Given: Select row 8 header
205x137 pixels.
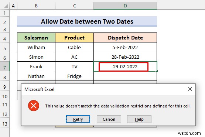Looking at the screenshot, I should pos(4,76).
